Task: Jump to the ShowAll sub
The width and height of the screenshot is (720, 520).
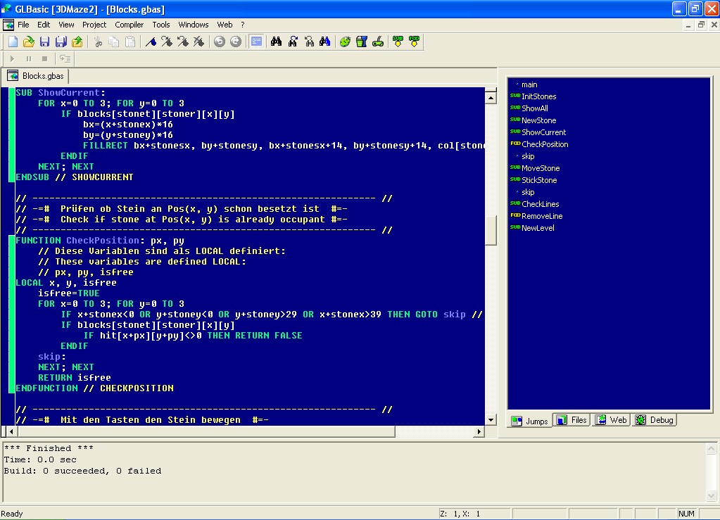Action: point(534,108)
